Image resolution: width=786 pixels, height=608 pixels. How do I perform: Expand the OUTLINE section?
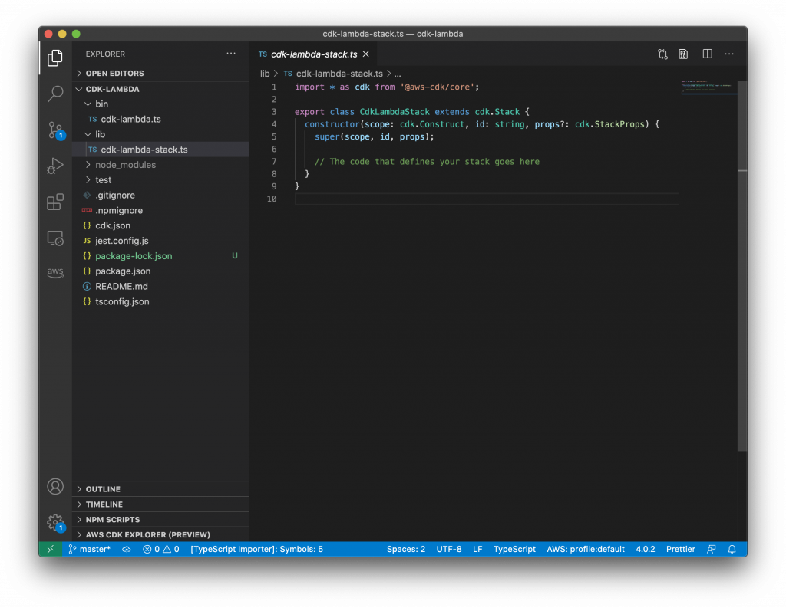103,489
